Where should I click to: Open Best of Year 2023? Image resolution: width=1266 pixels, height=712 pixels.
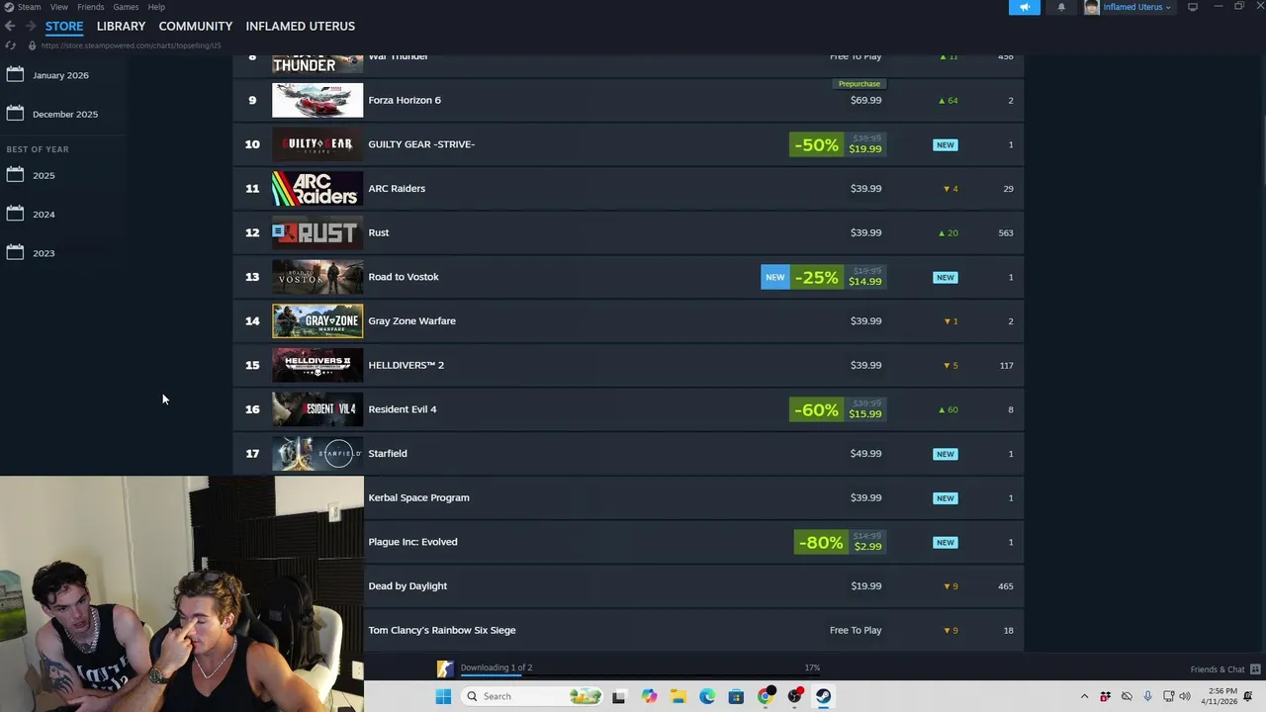click(x=44, y=253)
